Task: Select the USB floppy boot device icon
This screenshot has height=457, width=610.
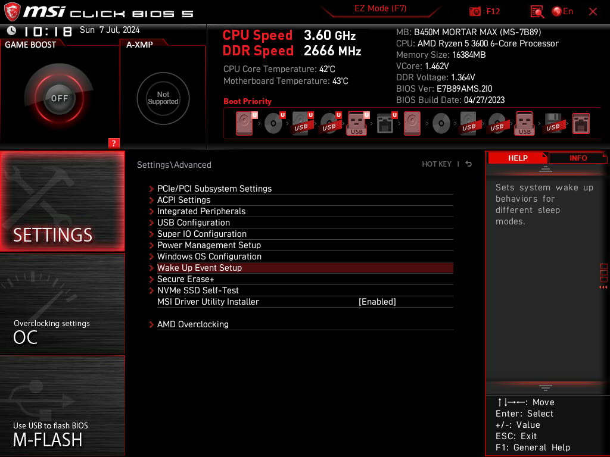Action: [x=553, y=124]
